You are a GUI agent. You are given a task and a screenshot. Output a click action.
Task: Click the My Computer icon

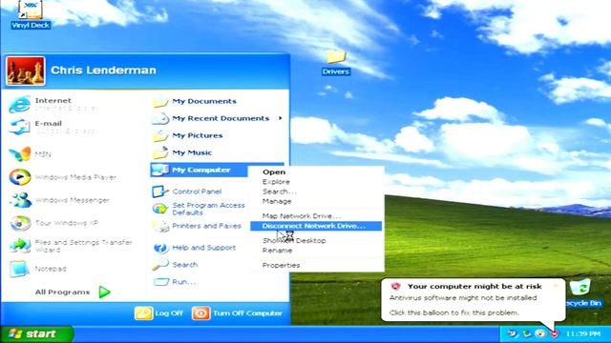pos(160,170)
